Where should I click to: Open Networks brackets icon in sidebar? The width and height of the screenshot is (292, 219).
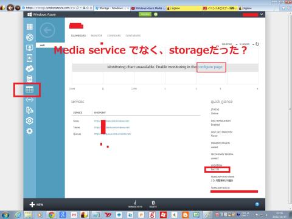[30, 100]
